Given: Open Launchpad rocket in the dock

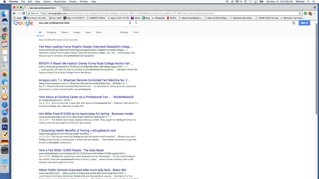Looking at the screenshot, I should 5,29.
